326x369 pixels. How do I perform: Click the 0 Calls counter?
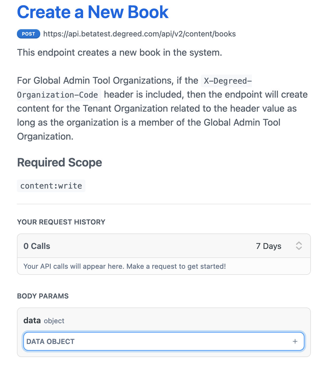[x=37, y=246]
